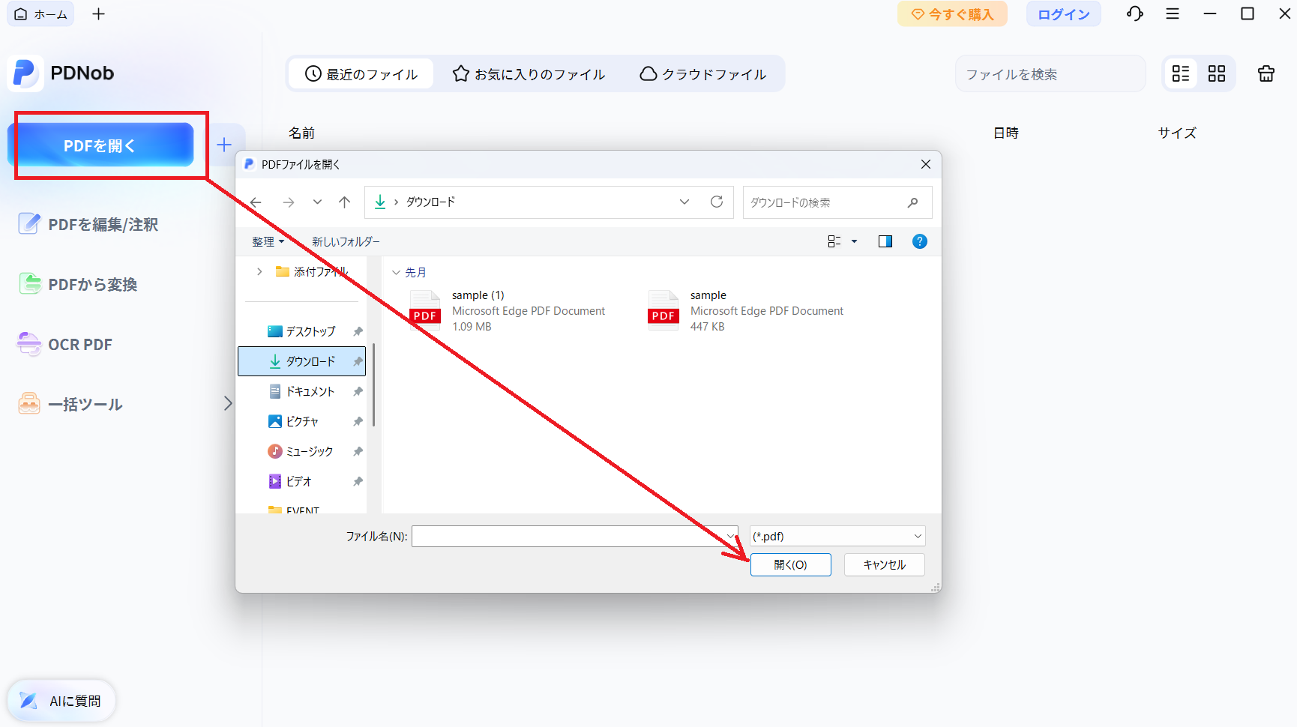Toggle the preview pane icon
Screen dimensions: 1297x727
(885, 241)
